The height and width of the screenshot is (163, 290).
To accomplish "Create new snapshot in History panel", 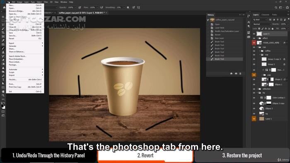I will pyautogui.click(x=236, y=74).
